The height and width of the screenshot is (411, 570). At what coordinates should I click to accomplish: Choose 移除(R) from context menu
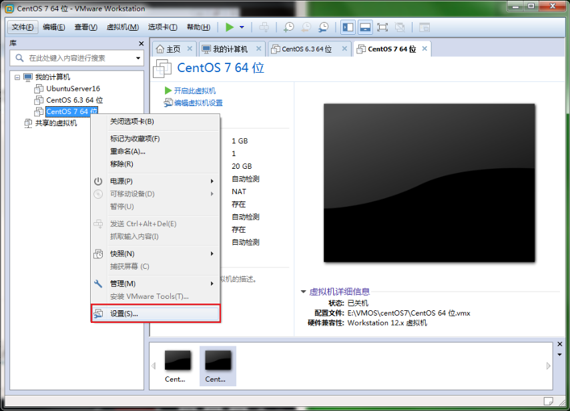pos(156,164)
